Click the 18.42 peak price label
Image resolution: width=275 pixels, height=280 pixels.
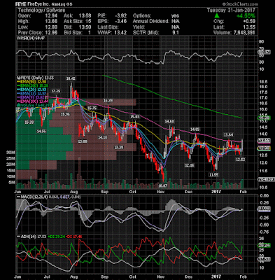click(71, 79)
